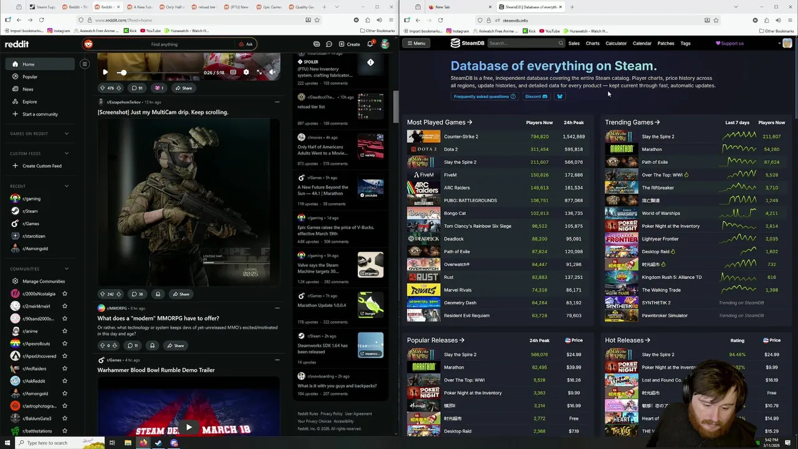Click Ask button in Reddit search bar
The height and width of the screenshot is (449, 798).
click(246, 44)
